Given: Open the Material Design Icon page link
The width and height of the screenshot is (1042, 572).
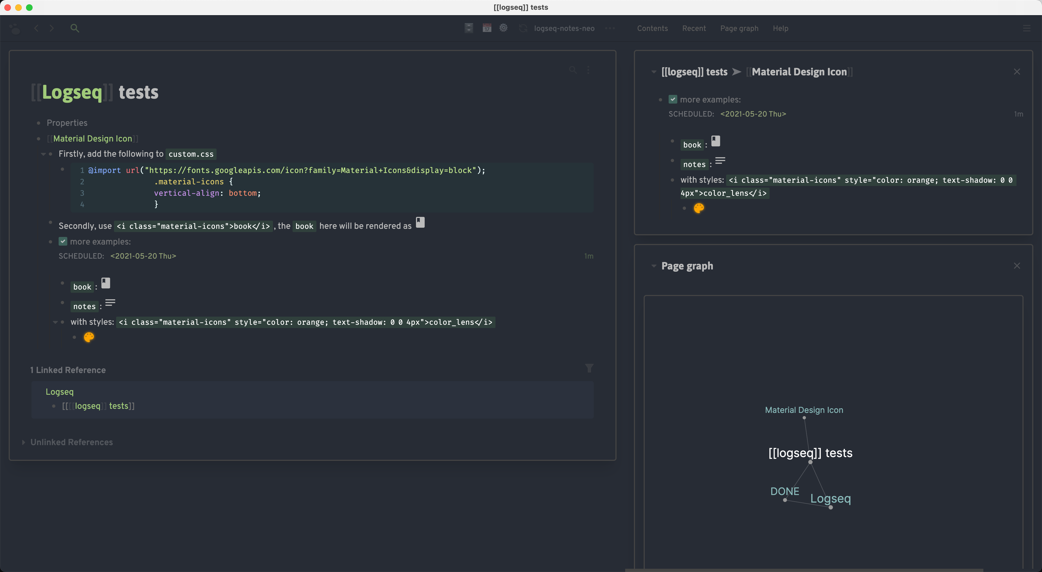Looking at the screenshot, I should [x=93, y=139].
